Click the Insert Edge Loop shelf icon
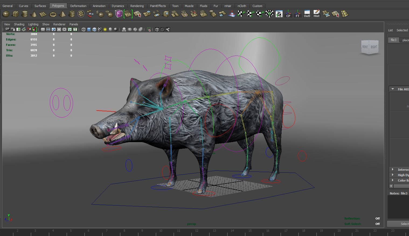 (x=345, y=14)
